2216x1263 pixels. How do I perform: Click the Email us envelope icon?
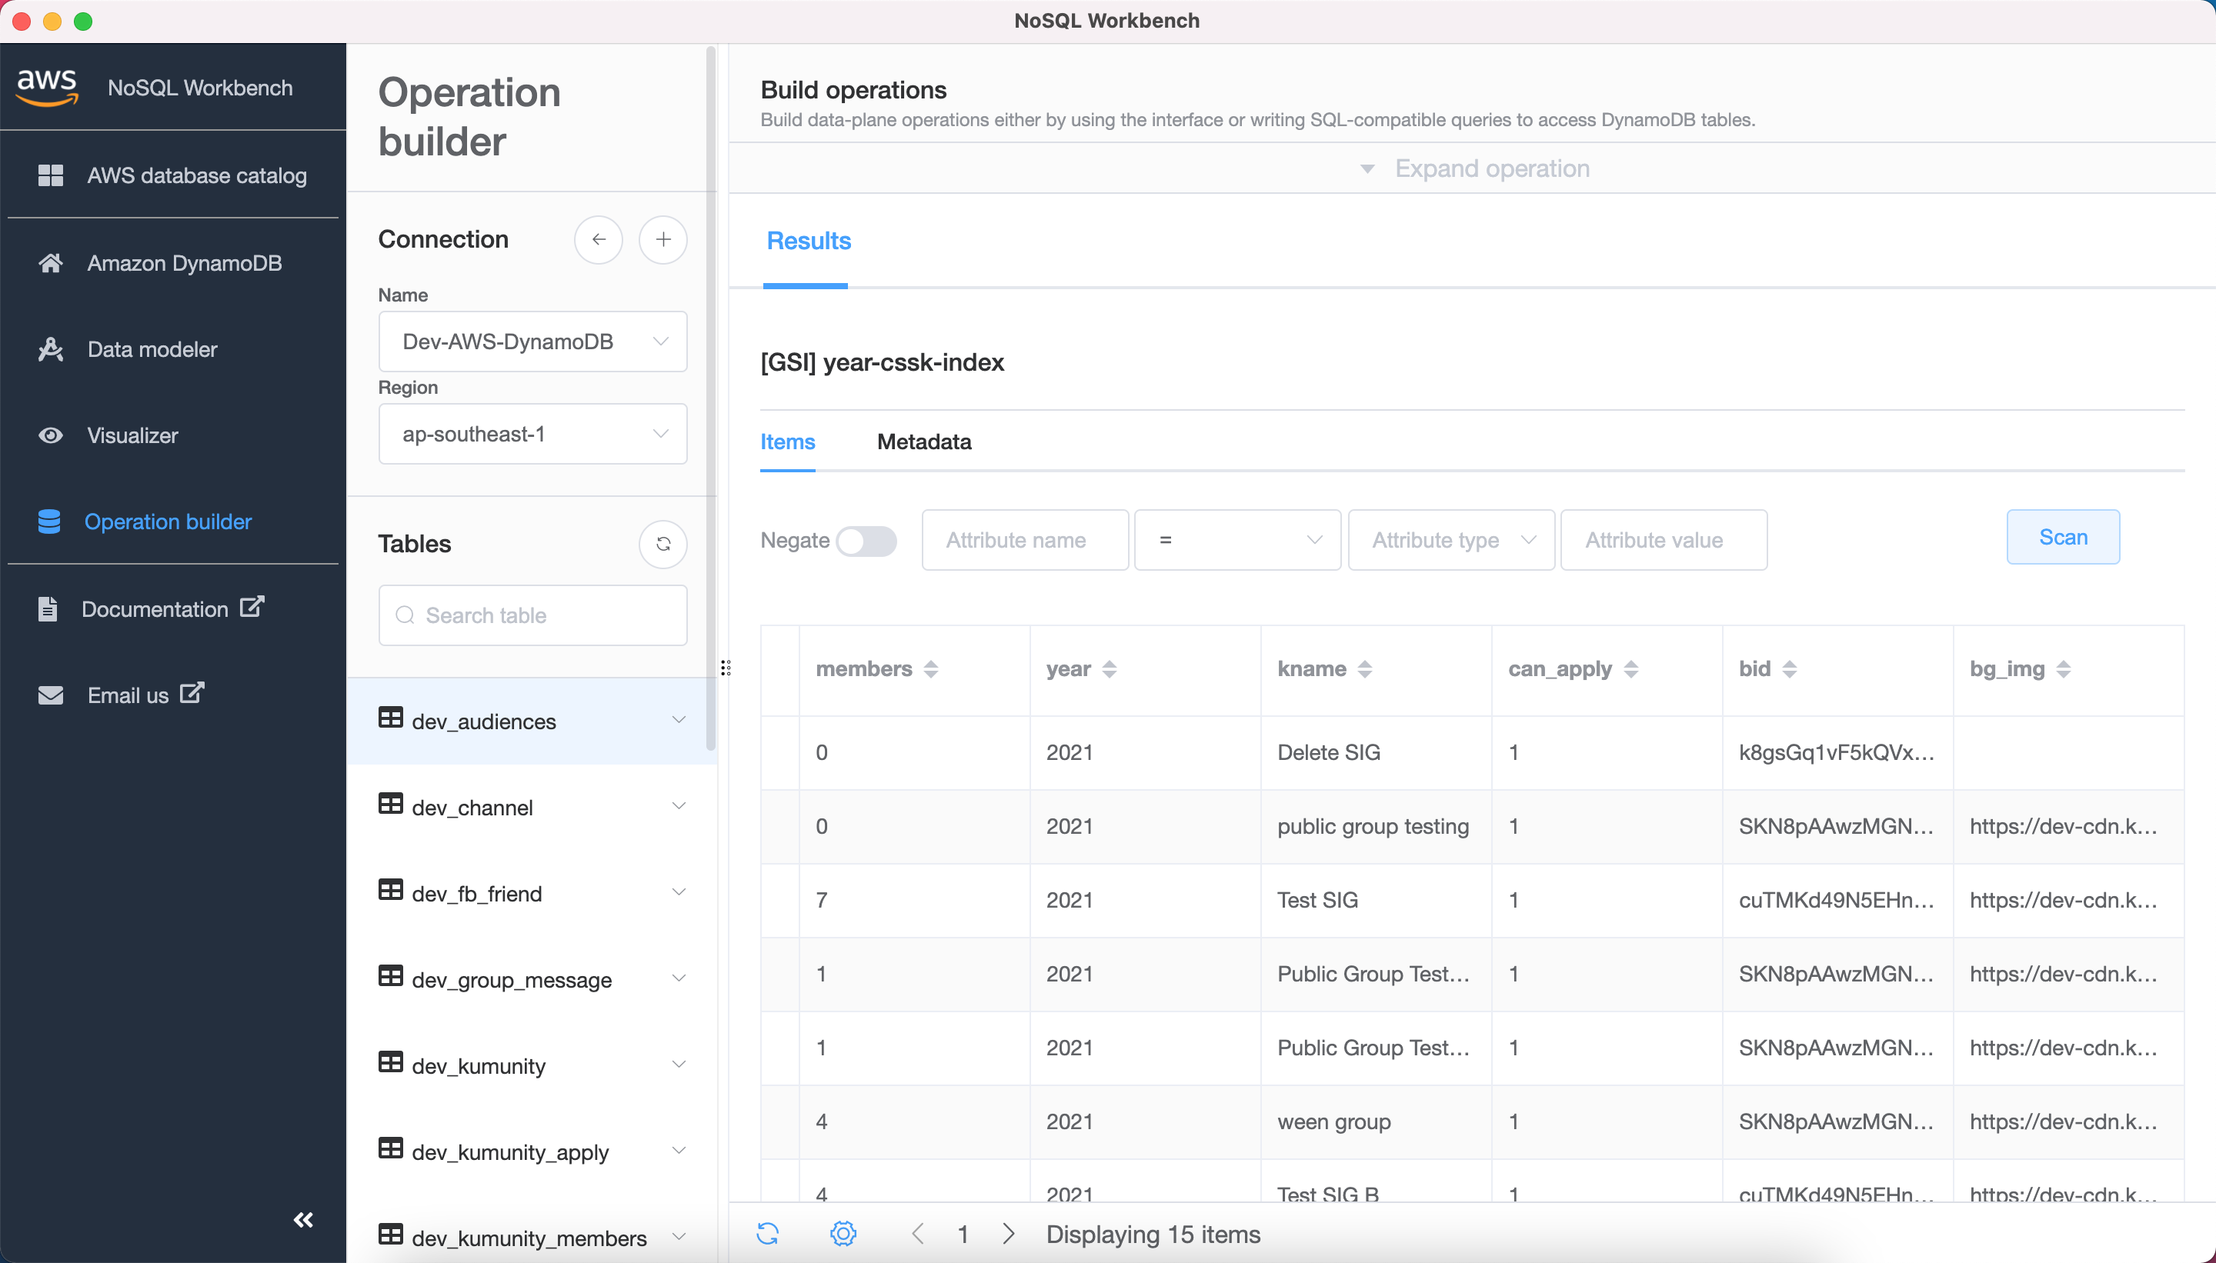[x=50, y=695]
